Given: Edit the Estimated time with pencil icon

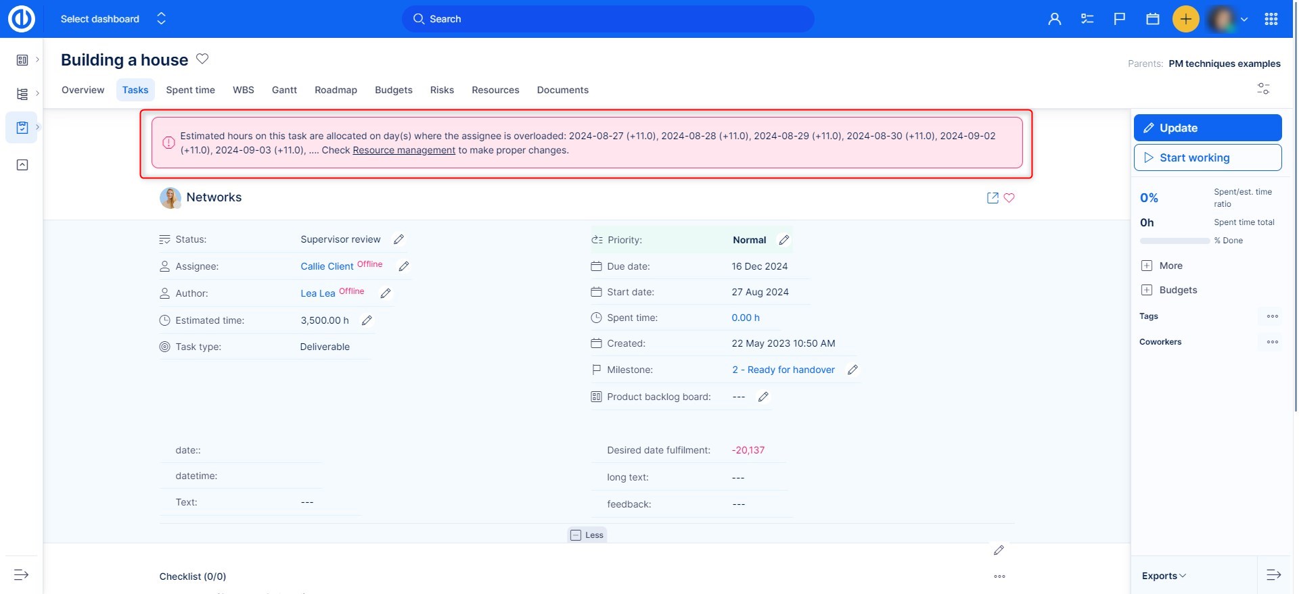Looking at the screenshot, I should coord(367,320).
